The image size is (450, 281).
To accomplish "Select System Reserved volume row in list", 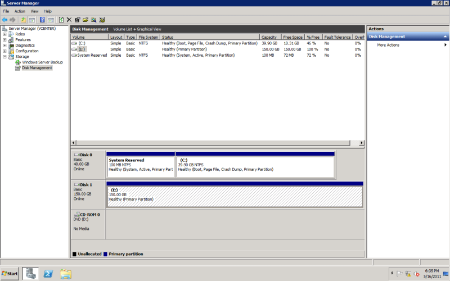I will point(218,55).
